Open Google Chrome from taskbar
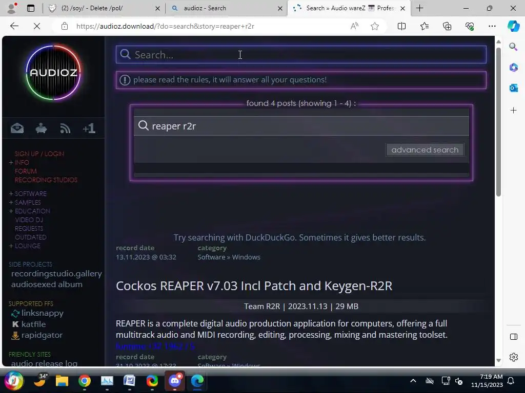The image size is (525, 393). pos(85,381)
